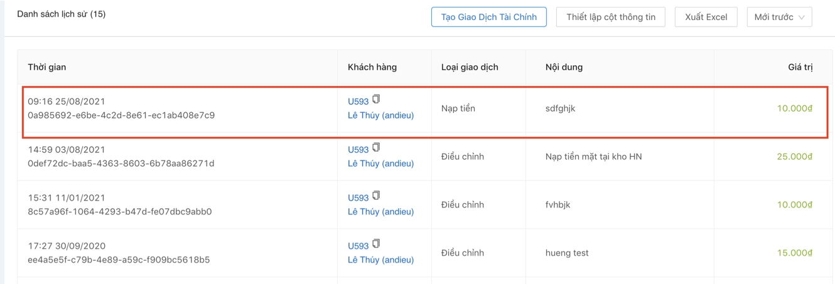Click the "Giá trị" column header
The width and height of the screenshot is (835, 284).
[x=800, y=67]
